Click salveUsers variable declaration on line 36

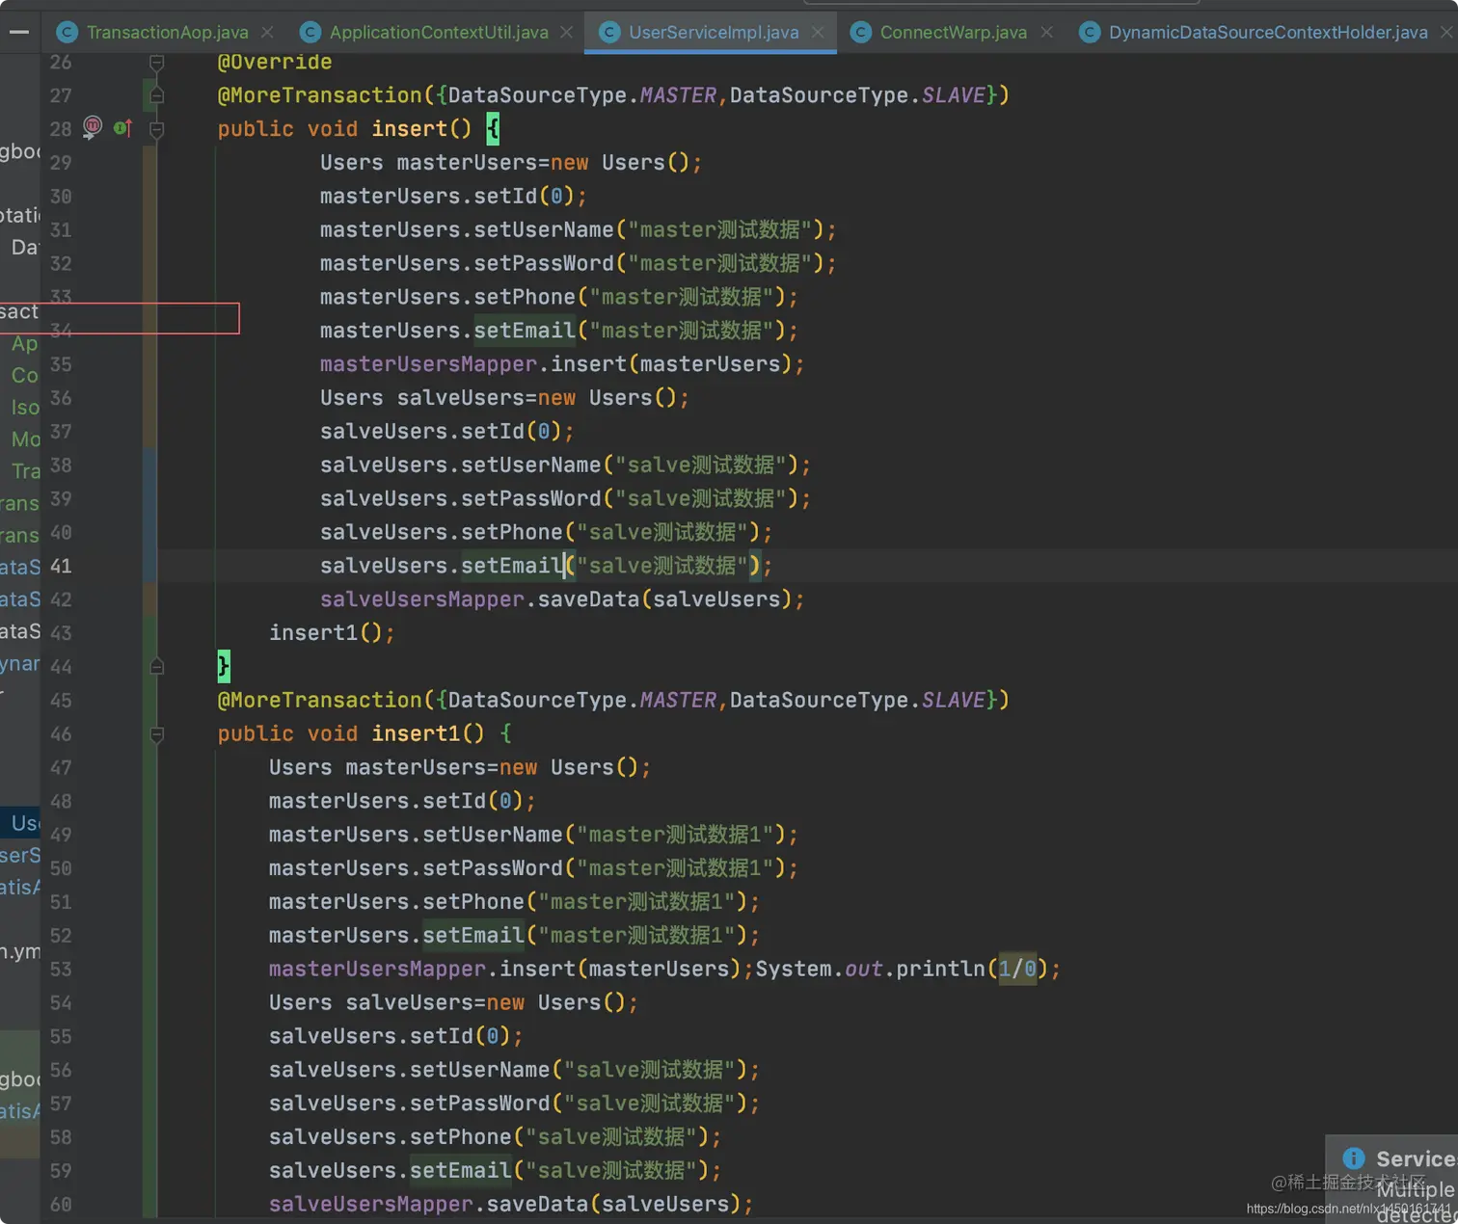[461, 398]
